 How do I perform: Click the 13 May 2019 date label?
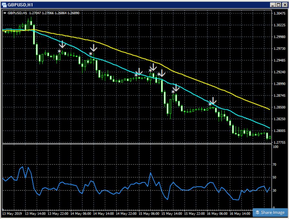12,214
